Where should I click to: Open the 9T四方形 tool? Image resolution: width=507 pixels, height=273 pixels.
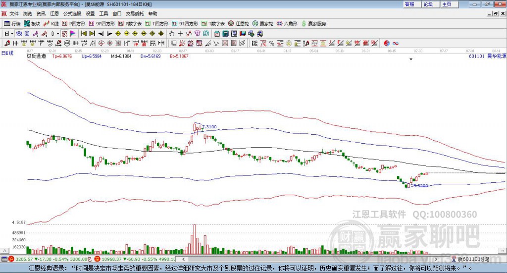tap(185, 24)
